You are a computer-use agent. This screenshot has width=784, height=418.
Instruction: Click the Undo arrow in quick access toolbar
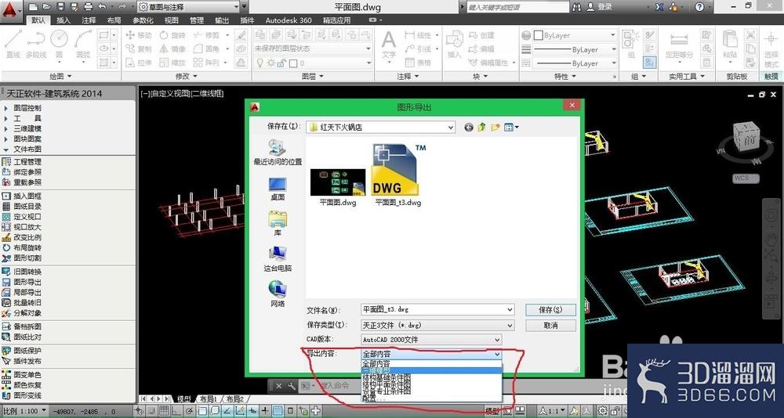(102, 7)
